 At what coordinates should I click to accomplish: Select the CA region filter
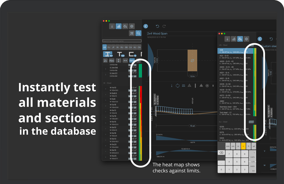[130, 47]
